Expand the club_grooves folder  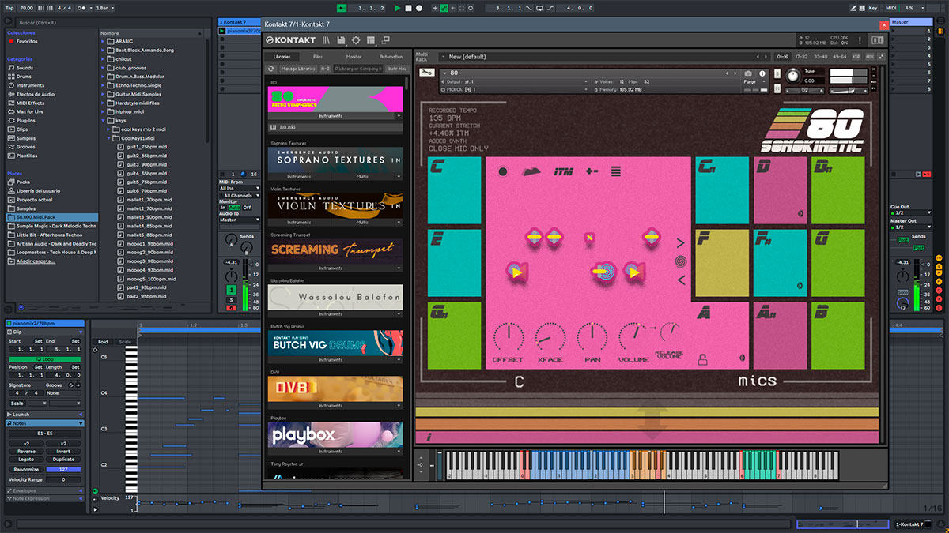pos(104,68)
